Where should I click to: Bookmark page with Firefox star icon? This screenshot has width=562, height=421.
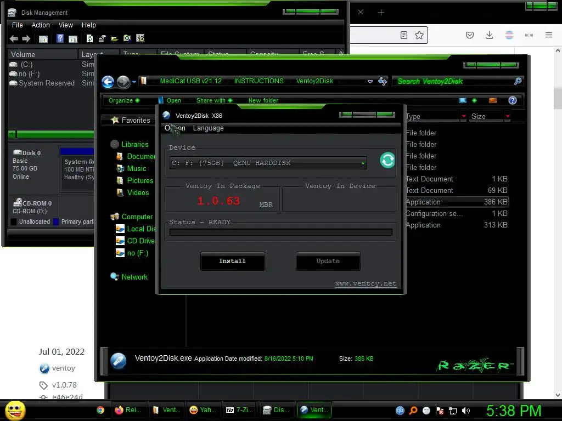(419, 35)
